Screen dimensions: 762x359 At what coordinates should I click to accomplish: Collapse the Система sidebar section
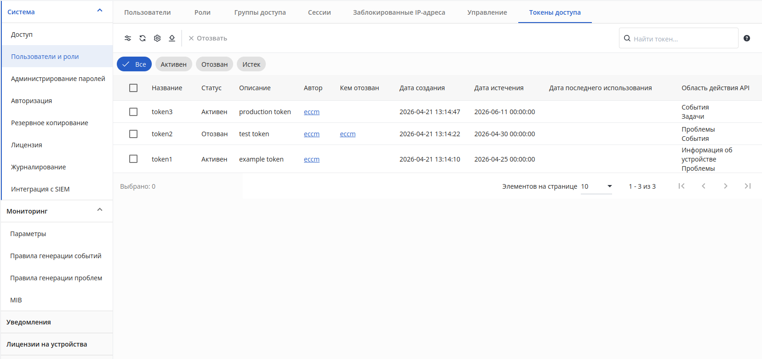point(100,11)
